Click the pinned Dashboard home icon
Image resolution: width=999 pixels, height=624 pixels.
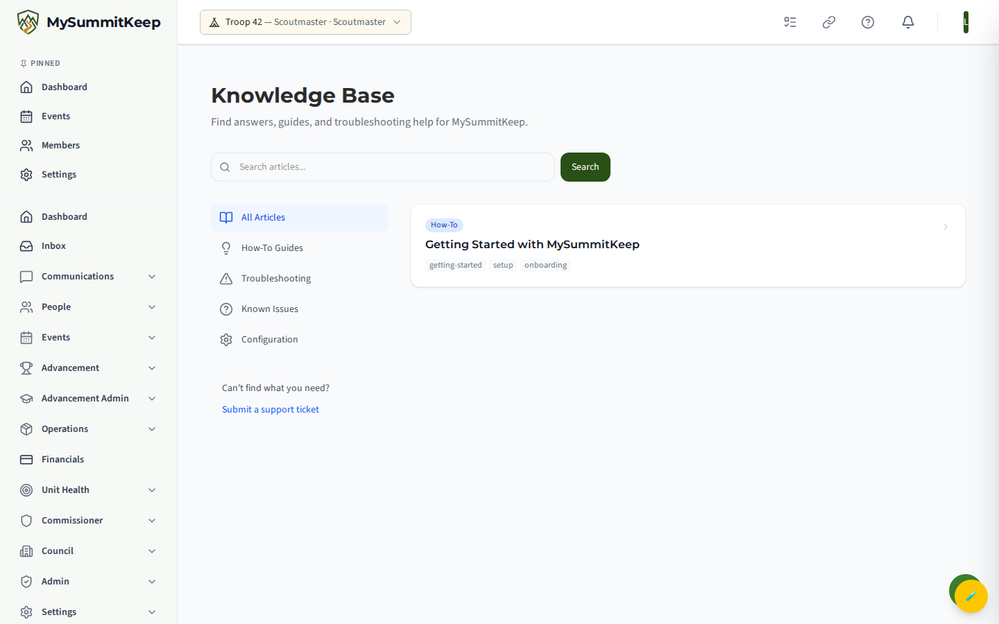coord(26,87)
